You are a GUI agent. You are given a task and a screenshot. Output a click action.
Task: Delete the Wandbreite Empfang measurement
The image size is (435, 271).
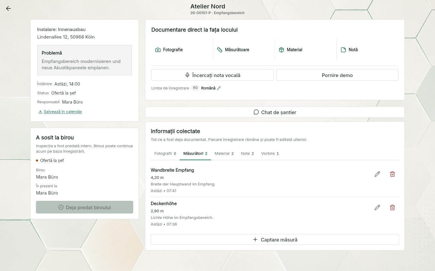pos(392,174)
